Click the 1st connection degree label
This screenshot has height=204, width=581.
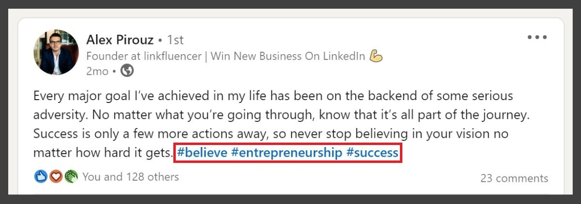coord(175,40)
